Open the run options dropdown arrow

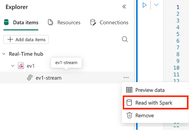coord(156,5)
